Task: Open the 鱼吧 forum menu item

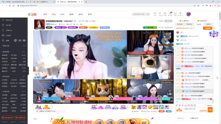Action: click(90, 14)
